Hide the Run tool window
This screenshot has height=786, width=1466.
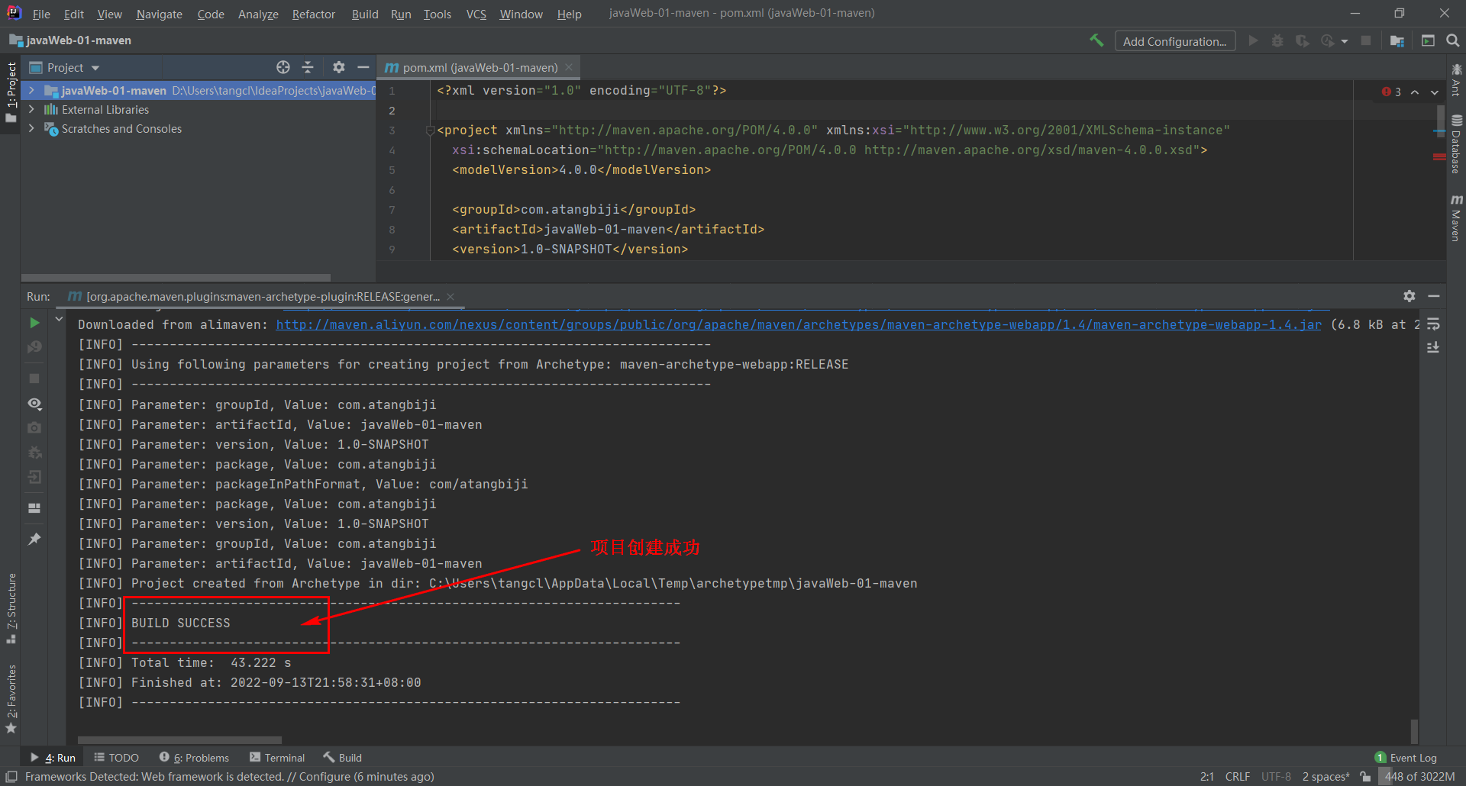(1434, 296)
